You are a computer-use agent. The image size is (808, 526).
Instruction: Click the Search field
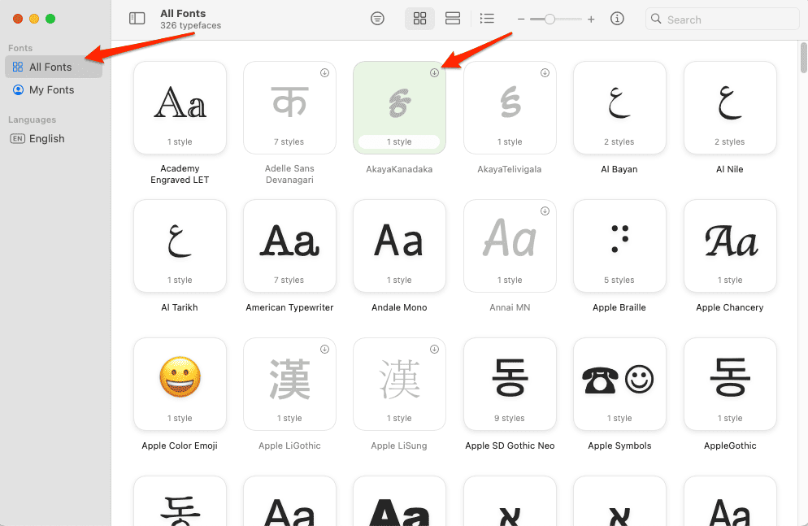click(723, 20)
